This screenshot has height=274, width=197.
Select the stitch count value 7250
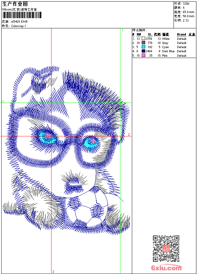186,4
